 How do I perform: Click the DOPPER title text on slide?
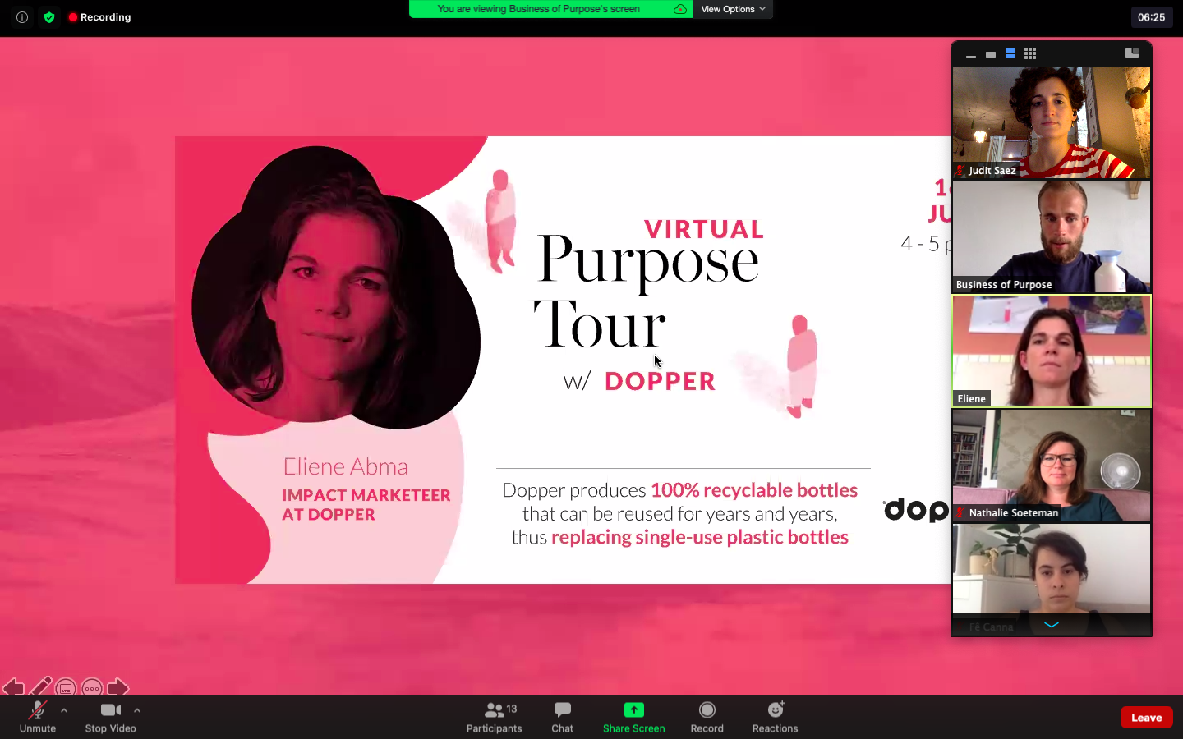pyautogui.click(x=661, y=381)
